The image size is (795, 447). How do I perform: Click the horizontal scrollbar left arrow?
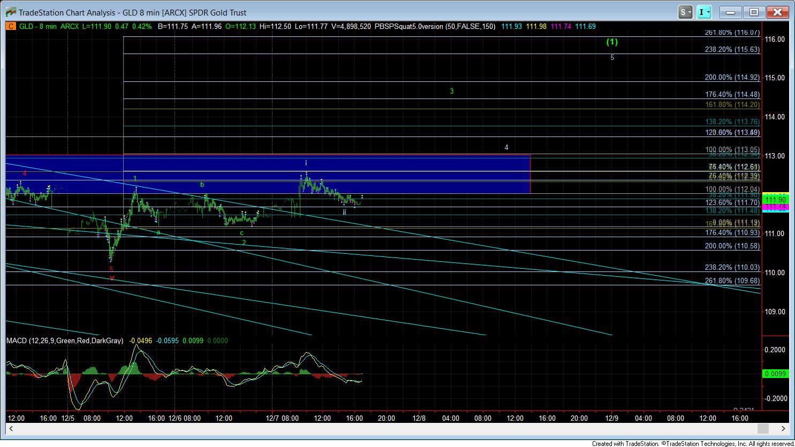tap(10, 428)
